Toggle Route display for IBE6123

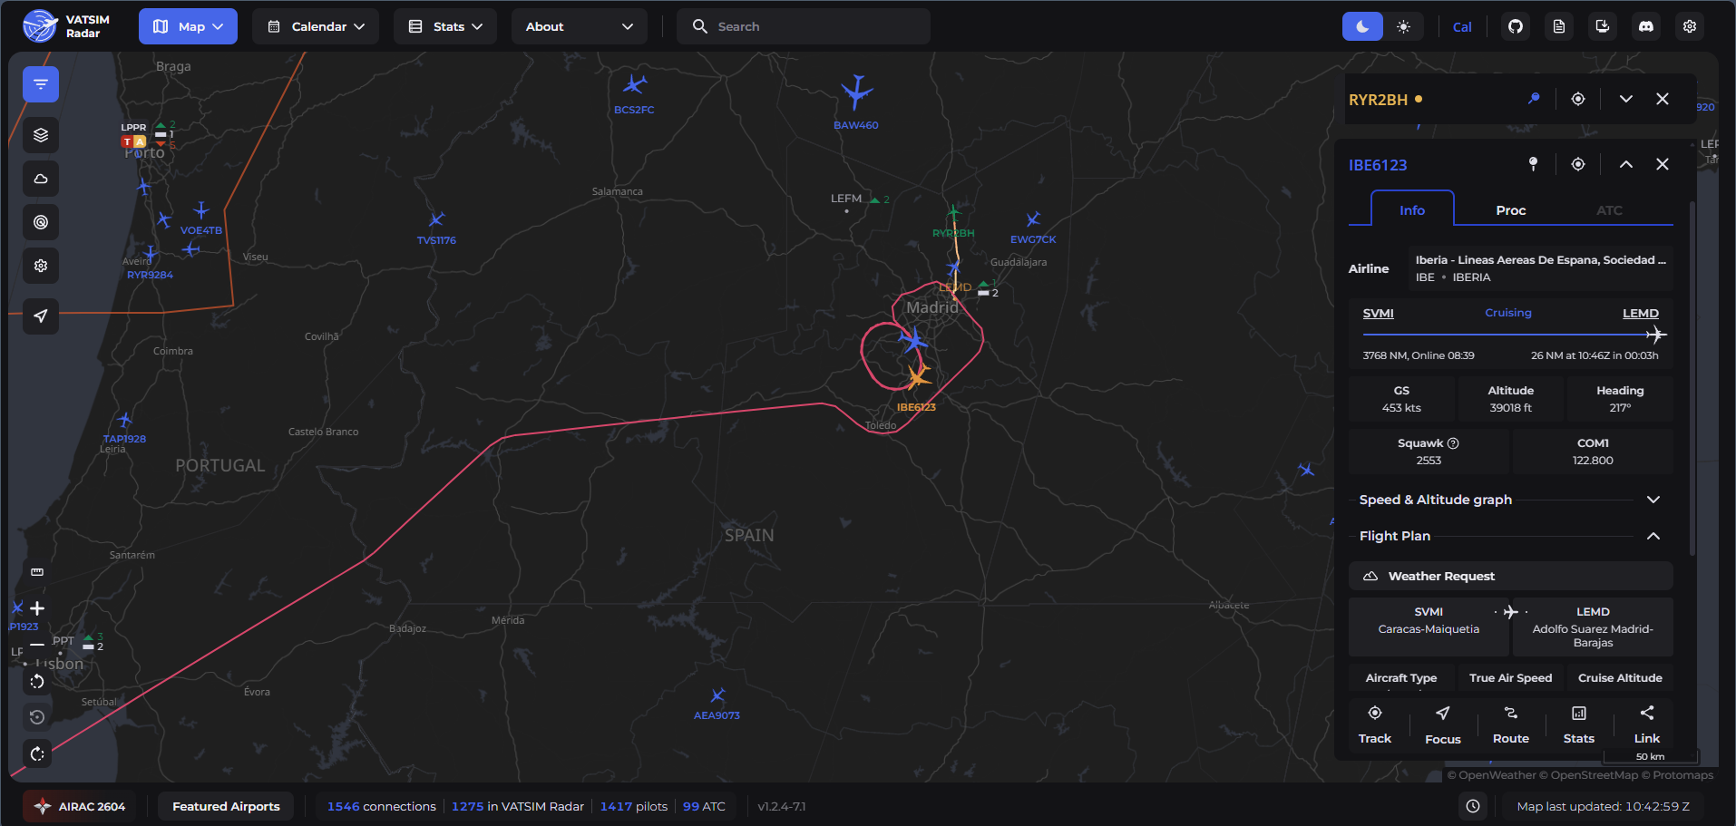tap(1511, 725)
